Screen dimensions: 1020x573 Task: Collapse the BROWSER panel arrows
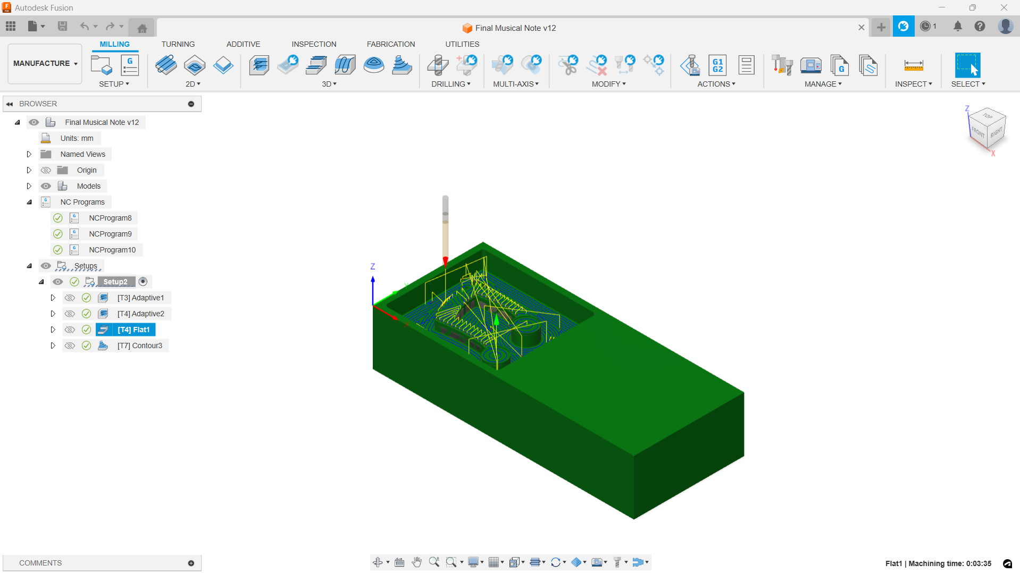click(x=10, y=104)
